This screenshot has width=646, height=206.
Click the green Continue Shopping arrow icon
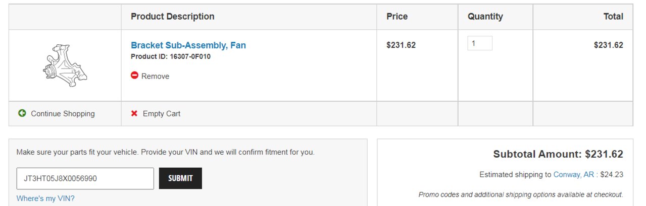[x=22, y=113]
